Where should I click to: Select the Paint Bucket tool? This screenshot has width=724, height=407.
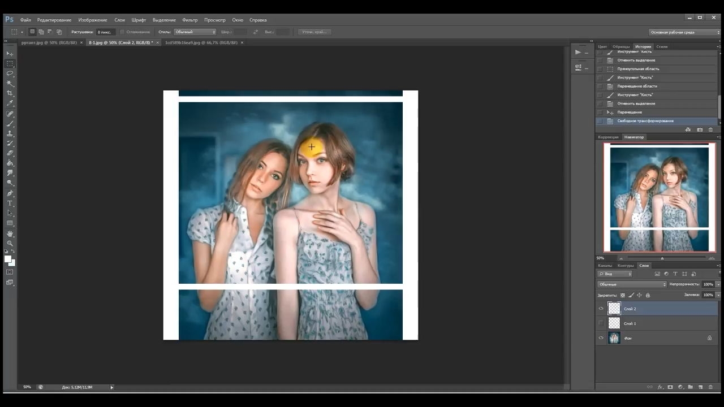[10, 163]
